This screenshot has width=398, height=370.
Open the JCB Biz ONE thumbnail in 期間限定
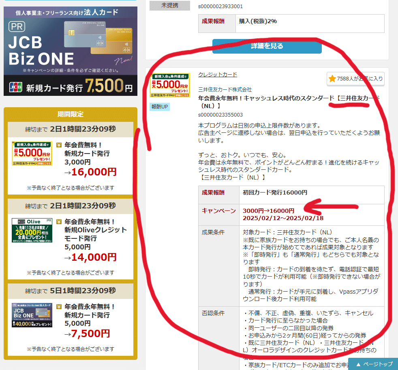coord(32,315)
